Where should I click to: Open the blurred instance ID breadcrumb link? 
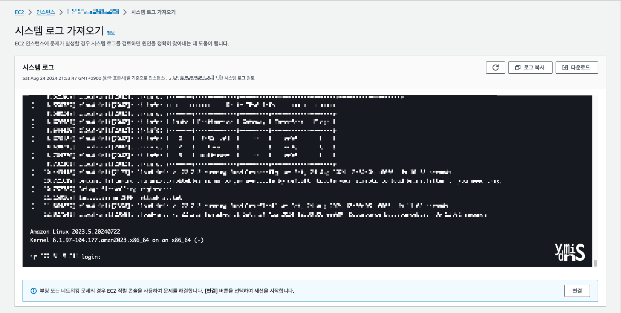pos(93,12)
